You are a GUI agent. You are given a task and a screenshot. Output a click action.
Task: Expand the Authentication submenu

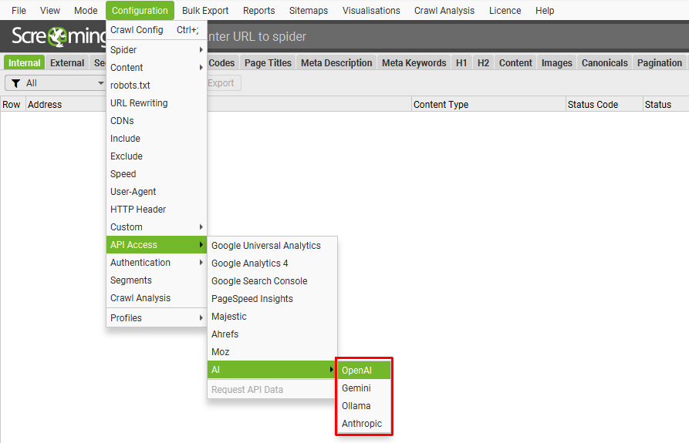[x=157, y=262]
